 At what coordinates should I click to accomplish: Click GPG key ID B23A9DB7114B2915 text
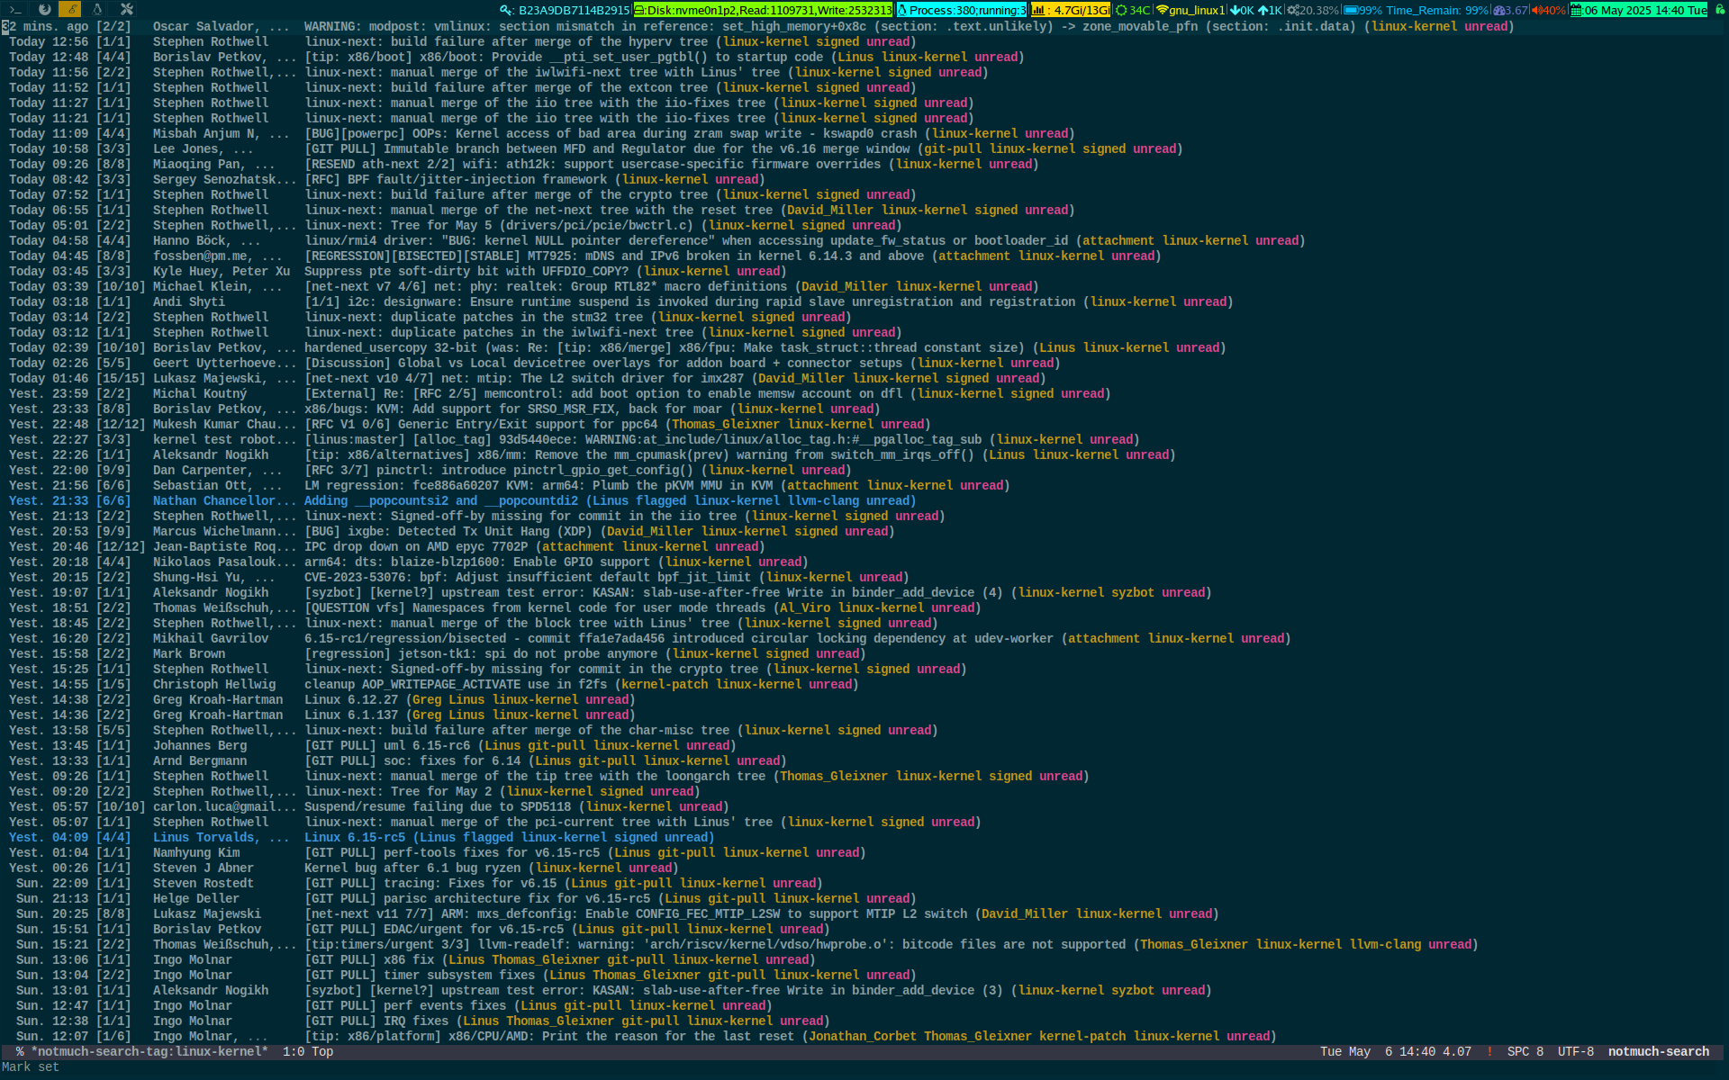click(x=575, y=11)
